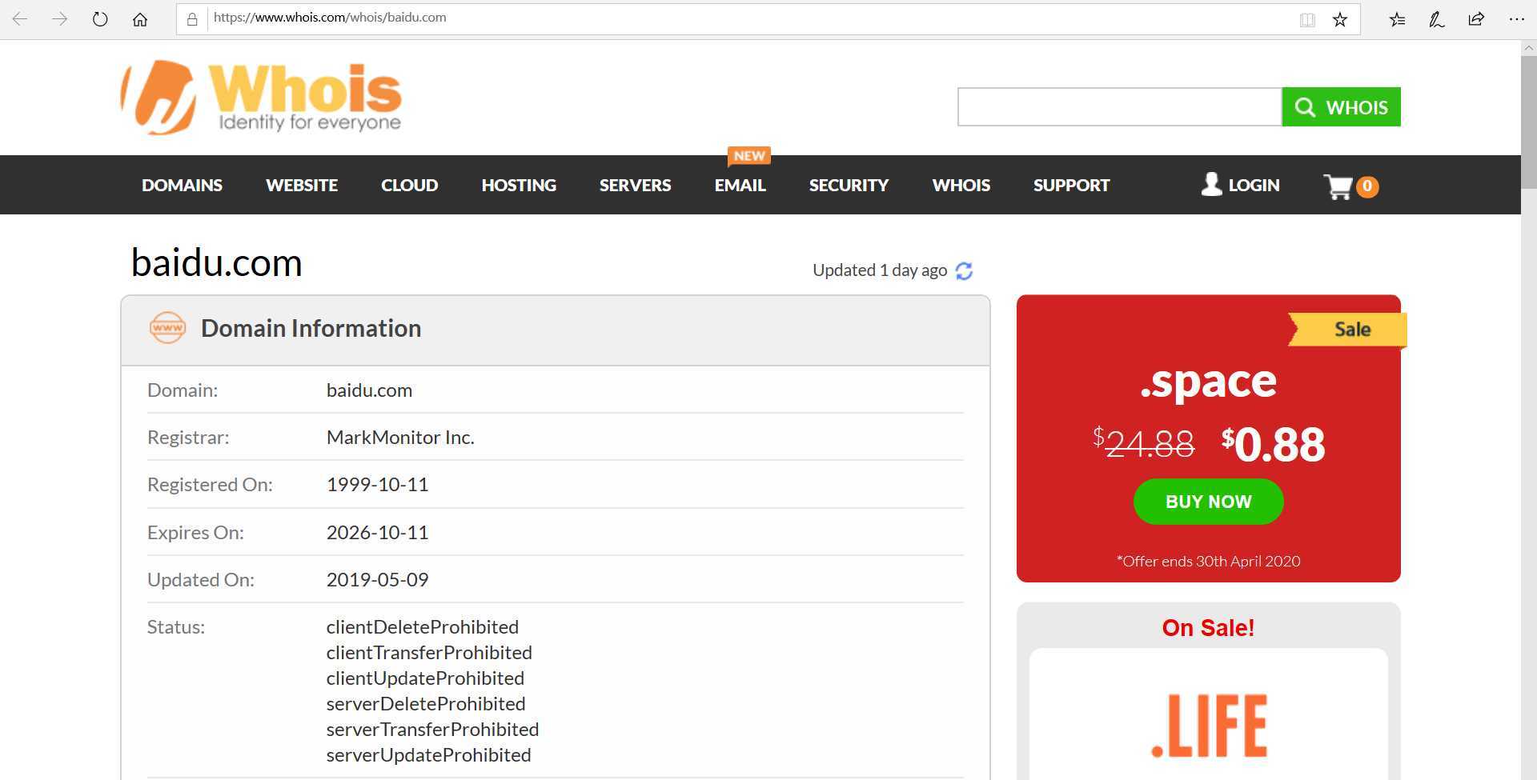Click status serverTransferProhibited
This screenshot has height=780, width=1537.
tap(432, 730)
